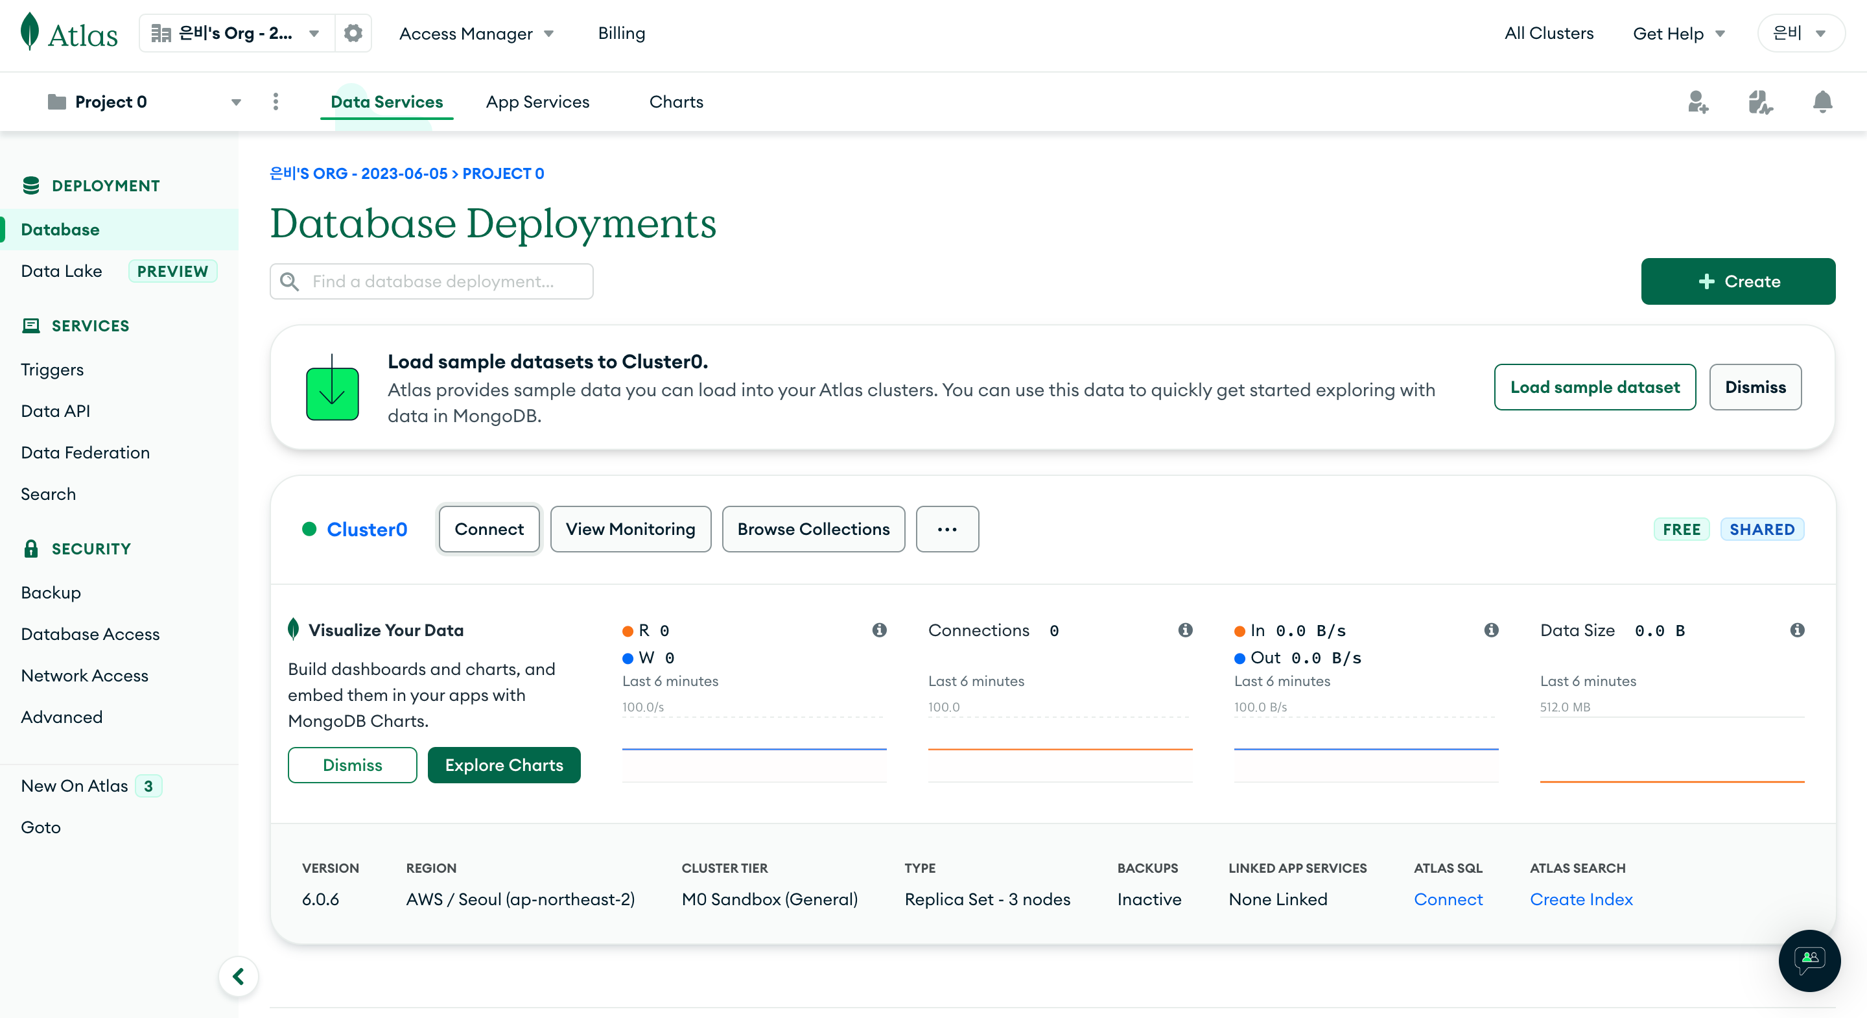Collapse the sidebar with chevron button

click(239, 976)
